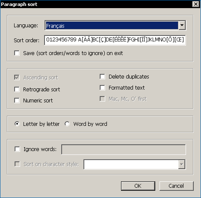
Task: Tick the Delete duplicates checkbox
Action: pyautogui.click(x=102, y=76)
